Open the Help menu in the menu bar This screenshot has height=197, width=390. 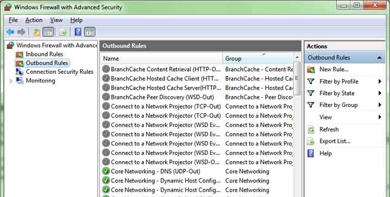(x=77, y=20)
